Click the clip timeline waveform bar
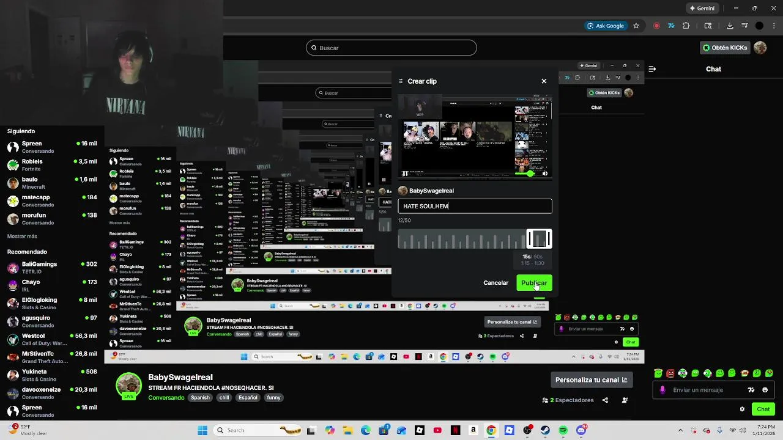Screen dimensions: 783x440 coord(462,240)
